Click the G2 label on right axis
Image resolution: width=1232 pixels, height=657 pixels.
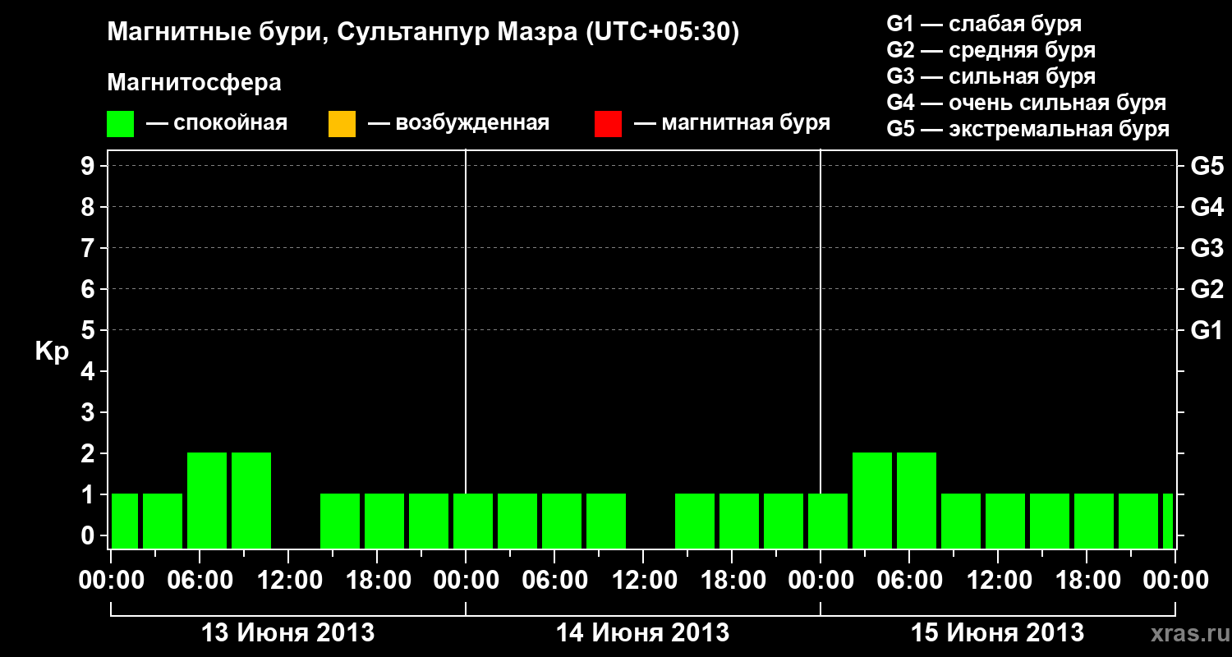tap(1207, 290)
